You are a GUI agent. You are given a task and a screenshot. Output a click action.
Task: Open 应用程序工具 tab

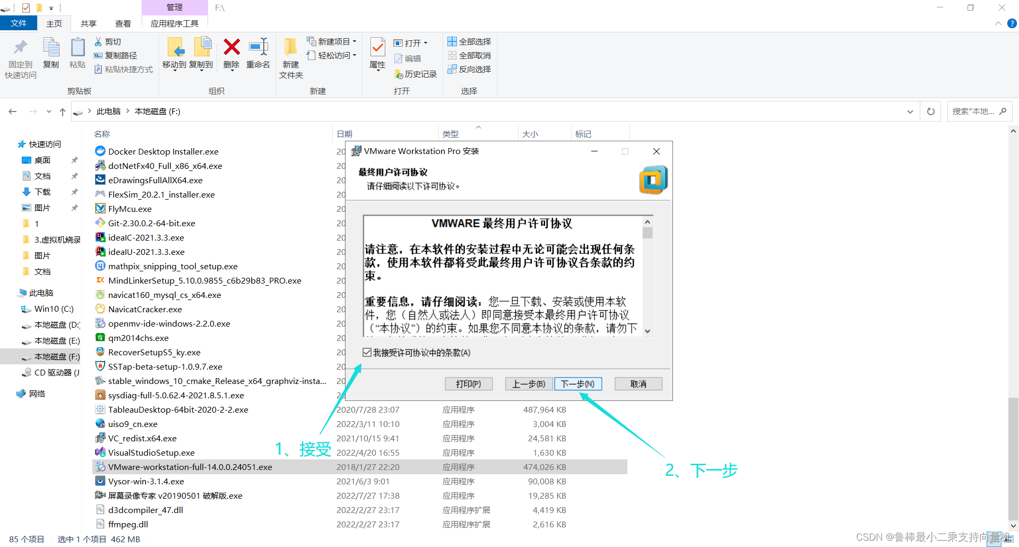click(175, 23)
